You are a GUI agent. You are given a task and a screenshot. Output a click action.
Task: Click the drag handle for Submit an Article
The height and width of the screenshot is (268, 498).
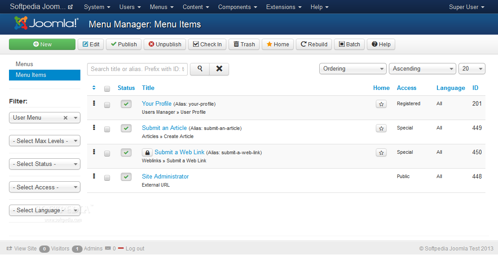[94, 128]
